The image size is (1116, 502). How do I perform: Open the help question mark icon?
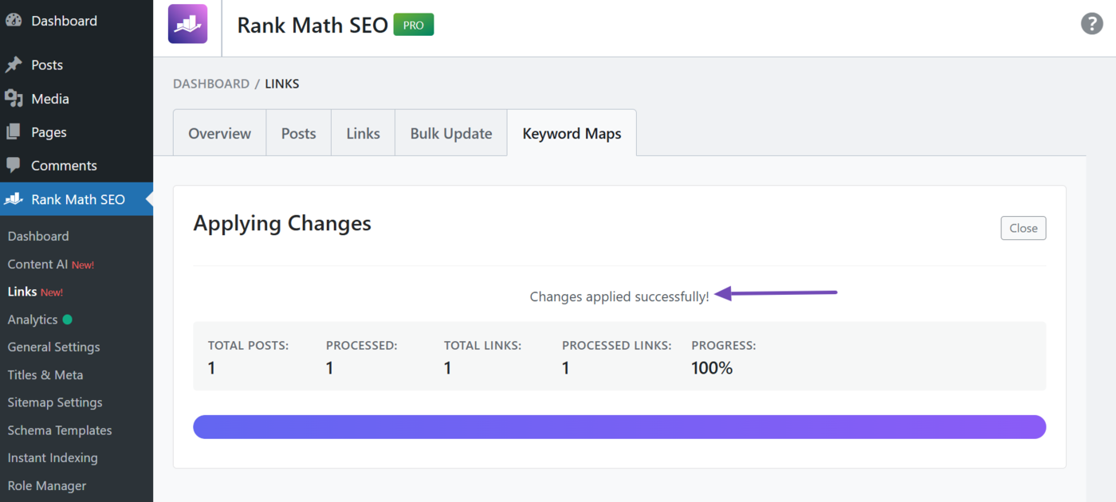coord(1091,24)
